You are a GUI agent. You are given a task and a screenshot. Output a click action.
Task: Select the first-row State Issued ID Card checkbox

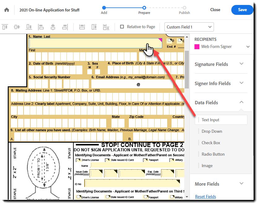point(107,160)
